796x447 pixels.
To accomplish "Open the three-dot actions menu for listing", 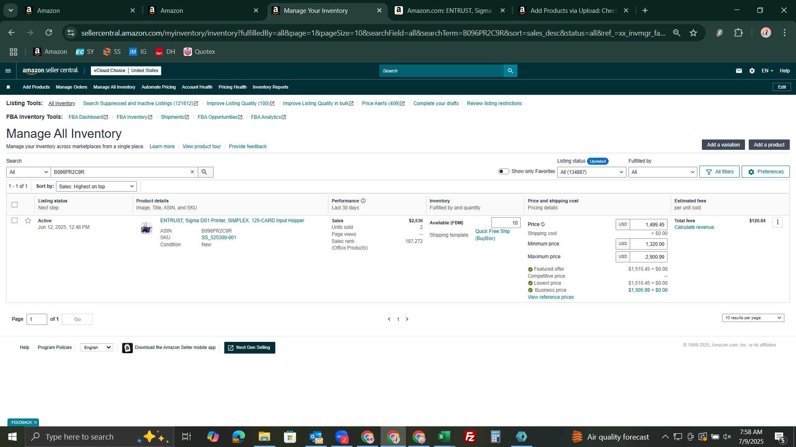I will (x=778, y=222).
